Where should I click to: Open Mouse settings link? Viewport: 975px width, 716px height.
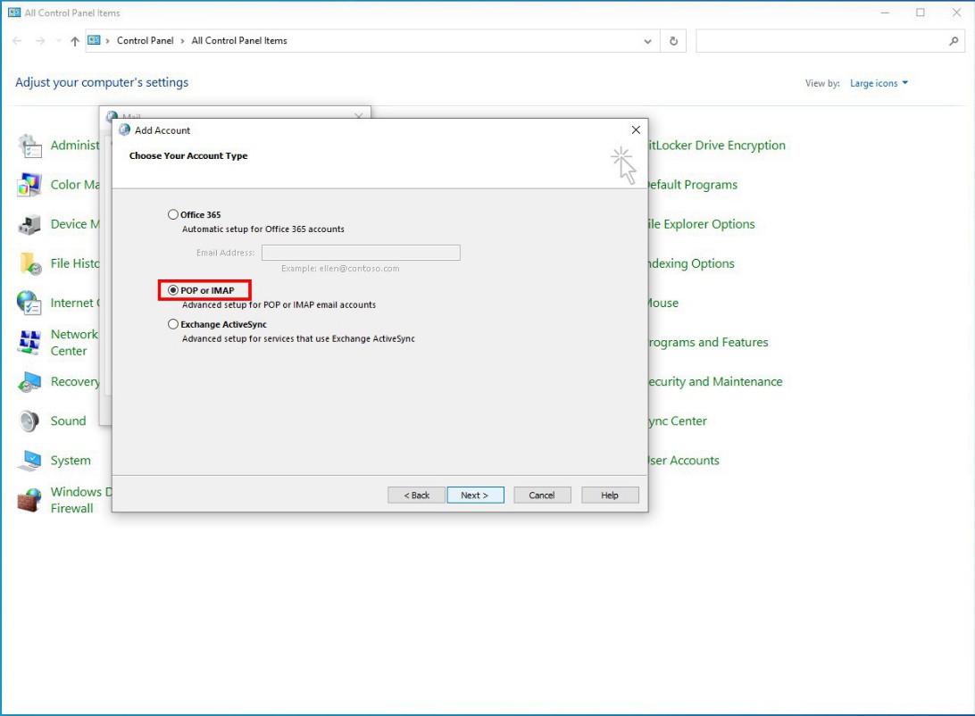(663, 303)
